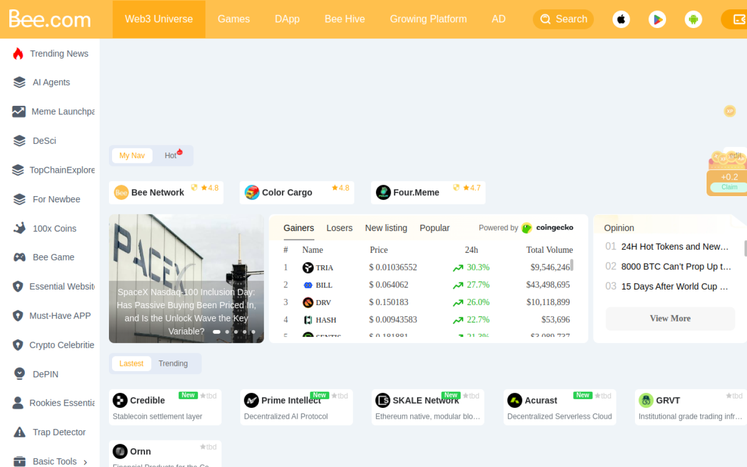747x467 pixels.
Task: Select the 100x Coins rocket icon
Action: point(19,228)
